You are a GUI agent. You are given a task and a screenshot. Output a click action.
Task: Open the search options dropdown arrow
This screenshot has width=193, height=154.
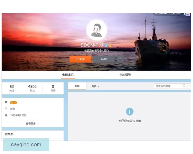(x=188, y=86)
